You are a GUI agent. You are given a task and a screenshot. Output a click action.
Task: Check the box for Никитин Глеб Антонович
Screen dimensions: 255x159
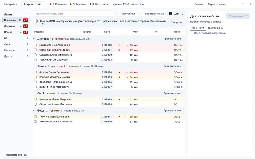point(35,87)
